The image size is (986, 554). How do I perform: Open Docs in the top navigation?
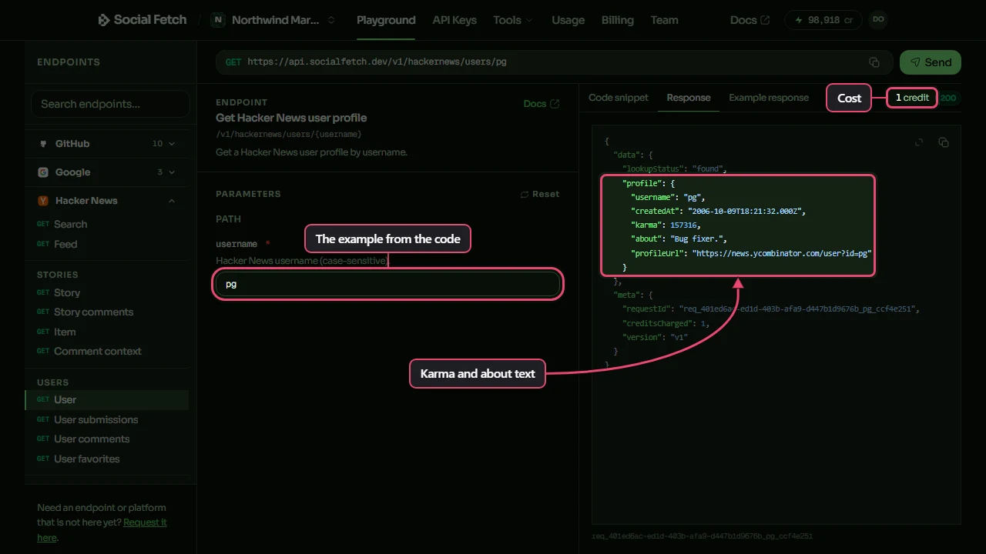[750, 20]
